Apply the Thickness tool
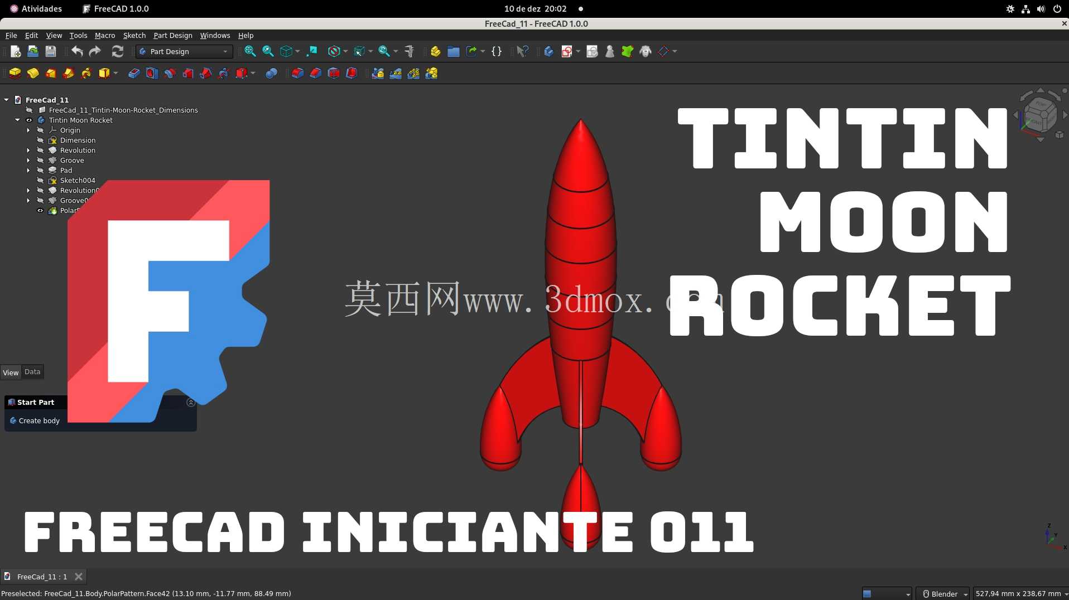The height and width of the screenshot is (600, 1069). (x=351, y=73)
